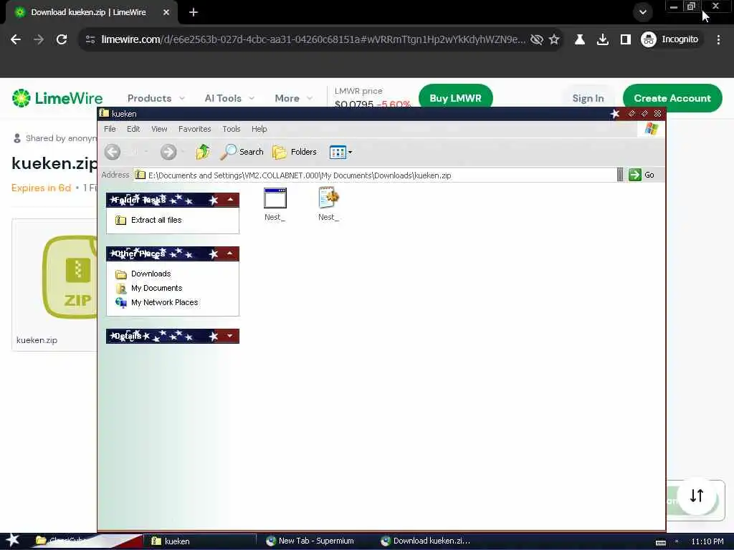Open the tab search dropdown
Screen dimensions: 734x550
click(643, 13)
